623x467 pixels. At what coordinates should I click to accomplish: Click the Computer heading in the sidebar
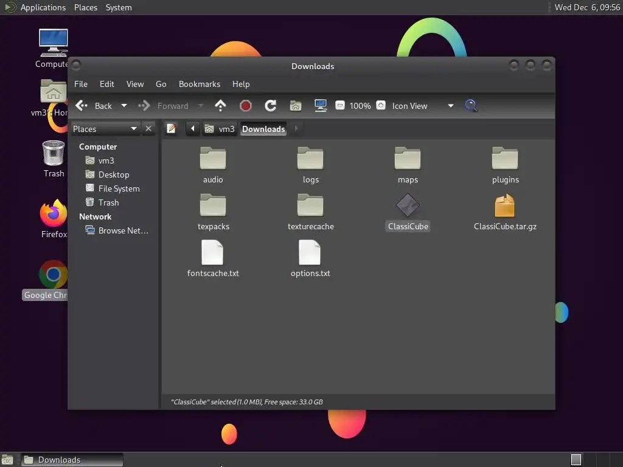click(x=98, y=147)
